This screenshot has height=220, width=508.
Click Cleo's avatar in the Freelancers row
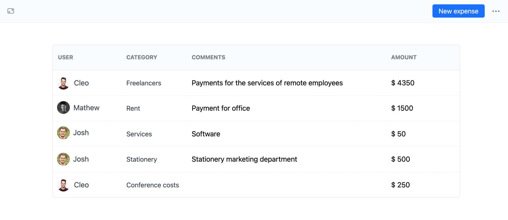click(x=63, y=83)
